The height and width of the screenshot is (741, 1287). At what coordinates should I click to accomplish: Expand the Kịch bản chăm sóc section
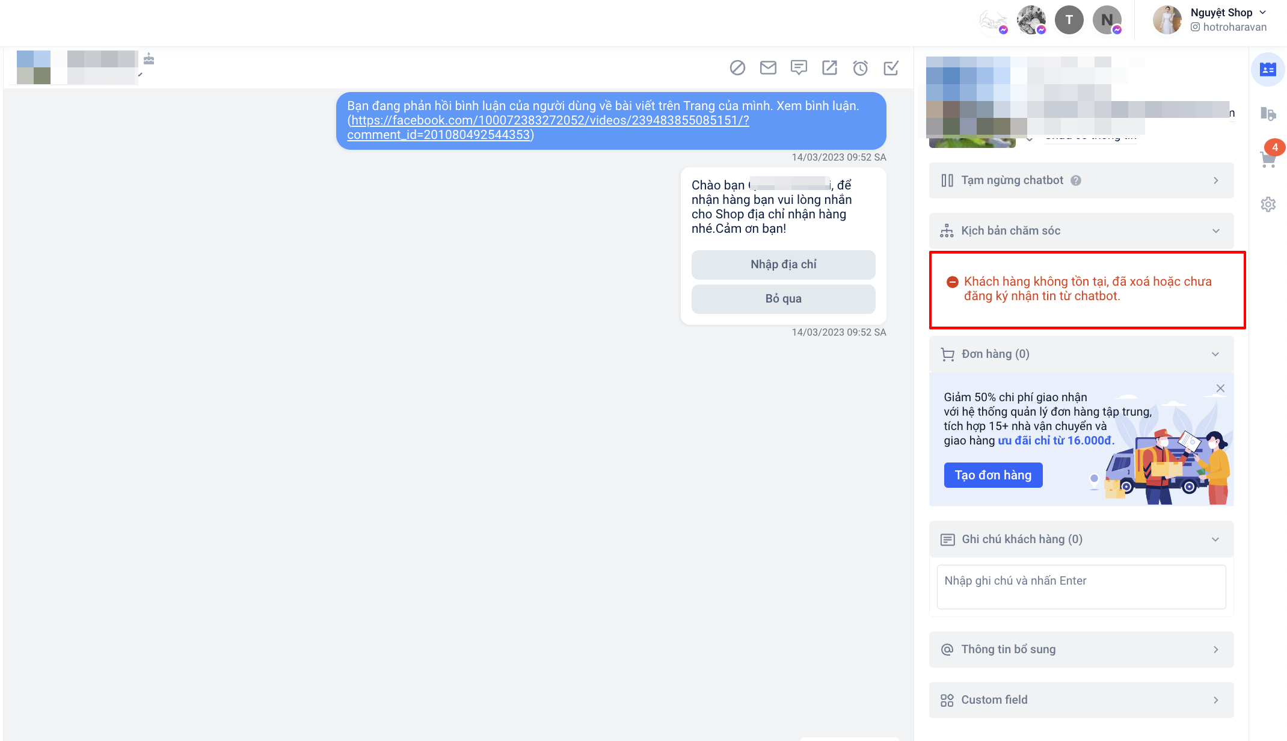[1081, 231]
